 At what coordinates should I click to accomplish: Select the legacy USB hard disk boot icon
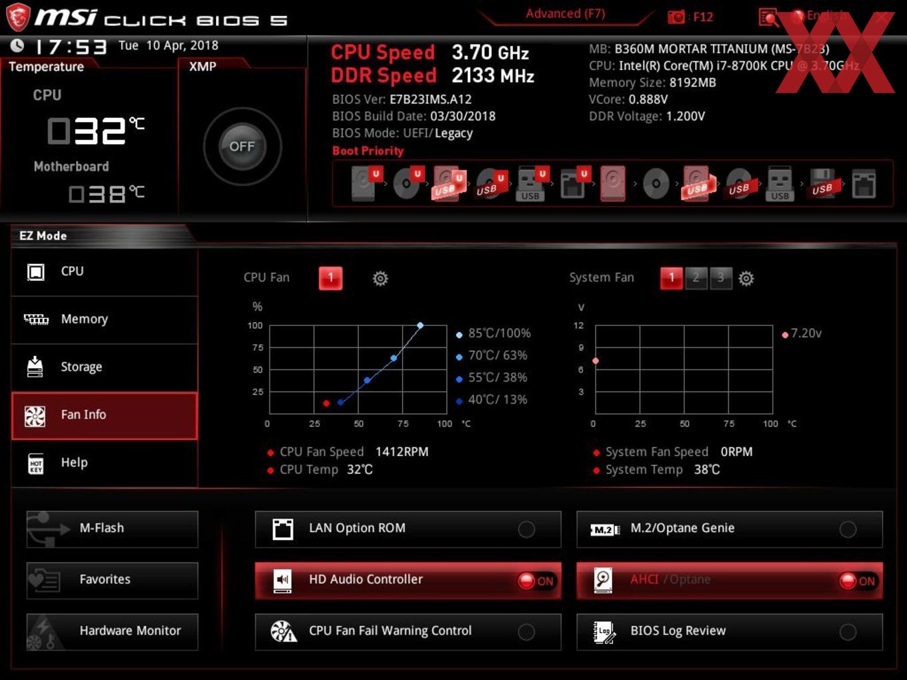coord(698,183)
